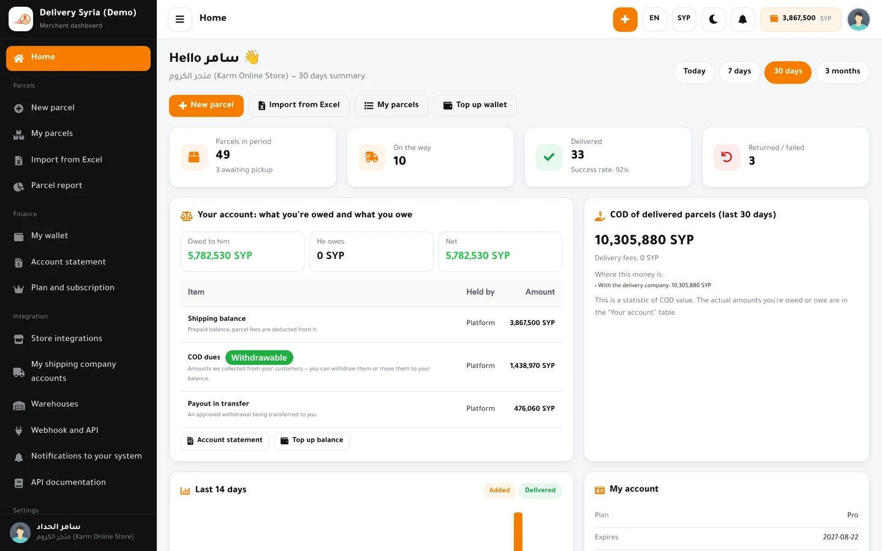Click the Import from Excel action button
882x551 pixels.
click(x=299, y=105)
